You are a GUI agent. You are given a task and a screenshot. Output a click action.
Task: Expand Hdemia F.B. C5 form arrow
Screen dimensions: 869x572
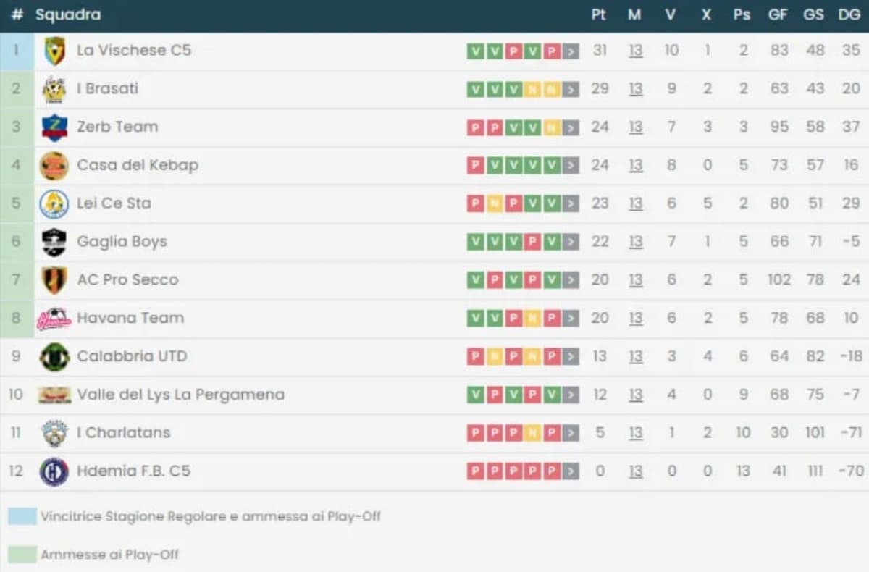point(571,471)
